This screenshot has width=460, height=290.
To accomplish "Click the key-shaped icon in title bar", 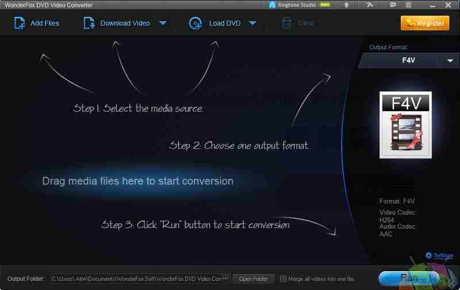I will [x=370, y=5].
